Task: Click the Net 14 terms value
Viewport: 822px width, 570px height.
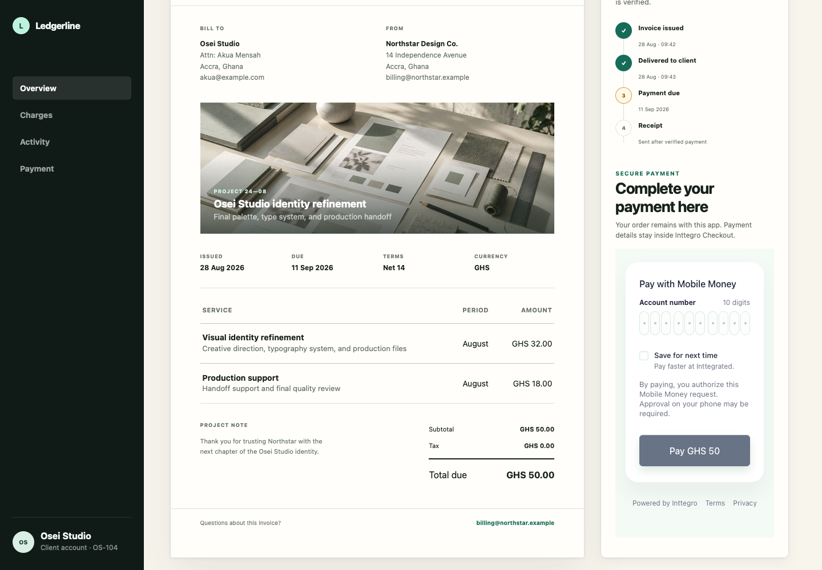Action: click(394, 268)
